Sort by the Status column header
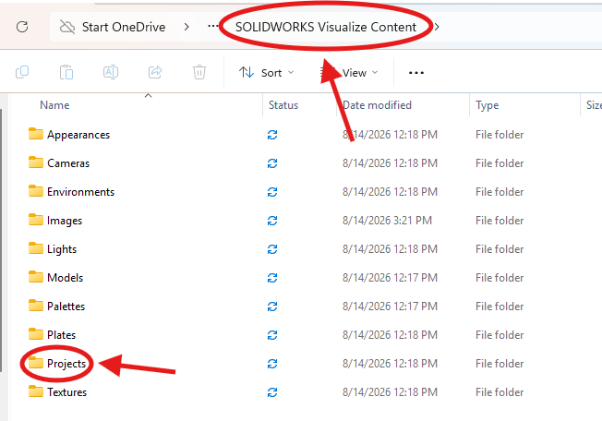602x421 pixels. point(283,105)
